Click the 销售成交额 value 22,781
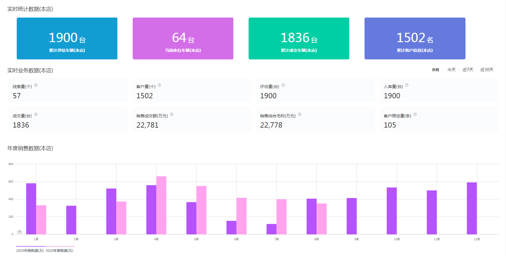 [148, 125]
